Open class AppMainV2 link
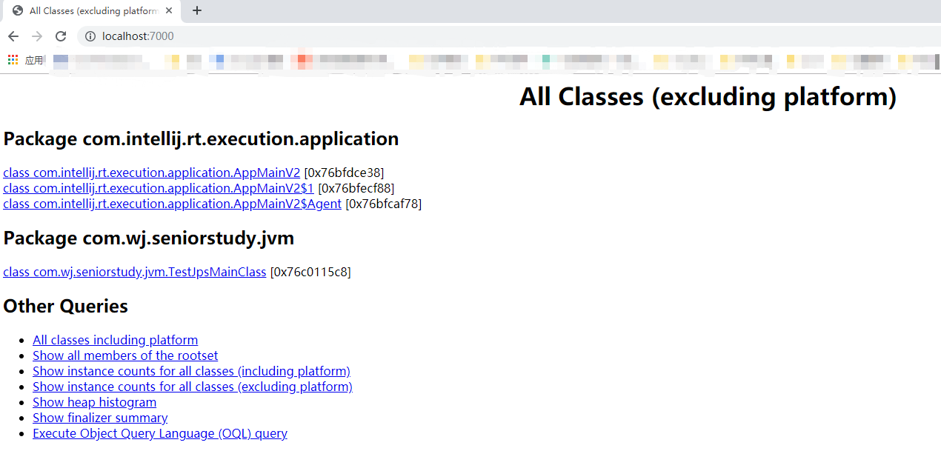Viewport: 941px width, 471px height. coord(152,173)
